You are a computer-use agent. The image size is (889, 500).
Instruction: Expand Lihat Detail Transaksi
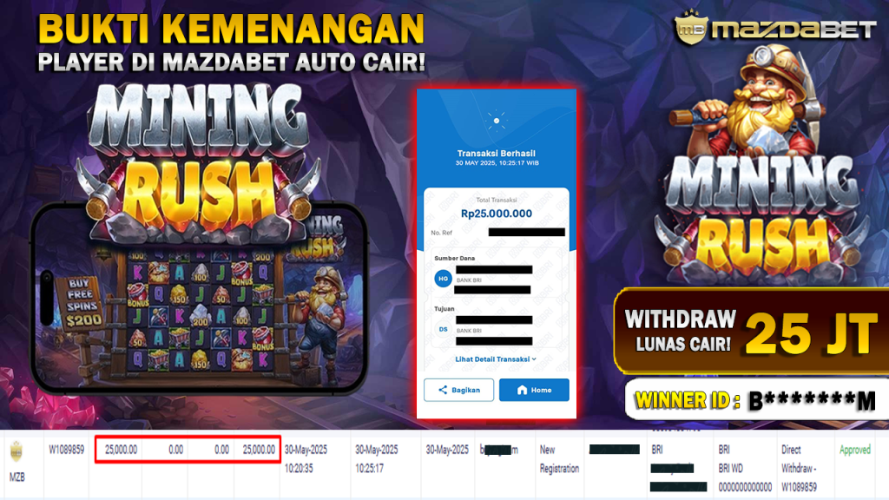[496, 359]
